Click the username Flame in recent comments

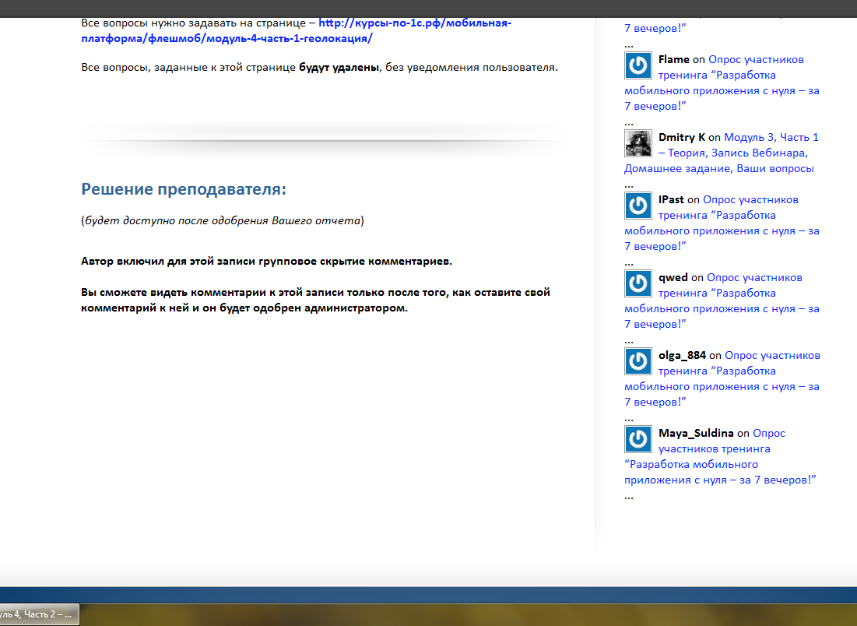click(x=673, y=60)
